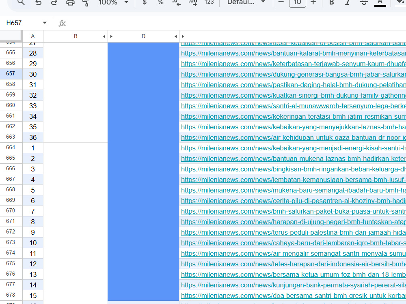406x304 pixels.
Task: Click column A cell in row 678
Action: click(33, 295)
